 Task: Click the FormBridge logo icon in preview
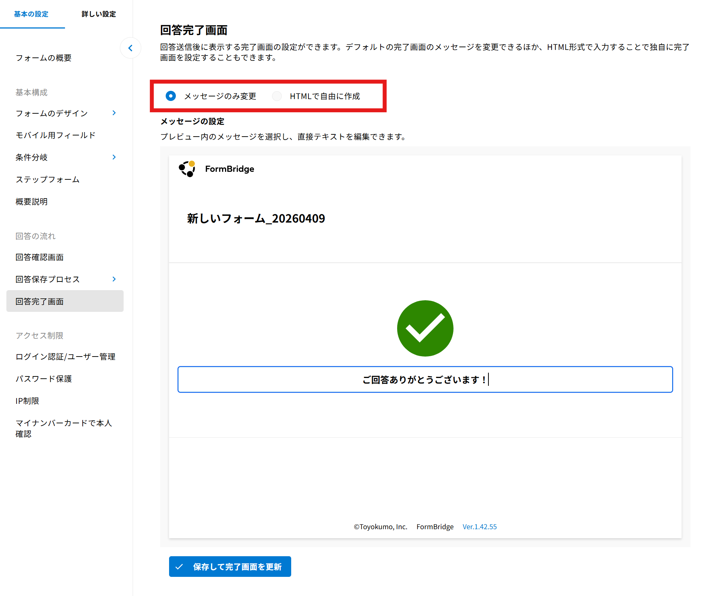tap(187, 169)
